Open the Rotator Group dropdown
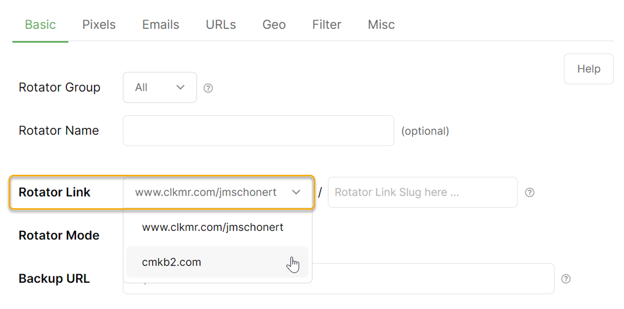624x309 pixels. pos(160,87)
